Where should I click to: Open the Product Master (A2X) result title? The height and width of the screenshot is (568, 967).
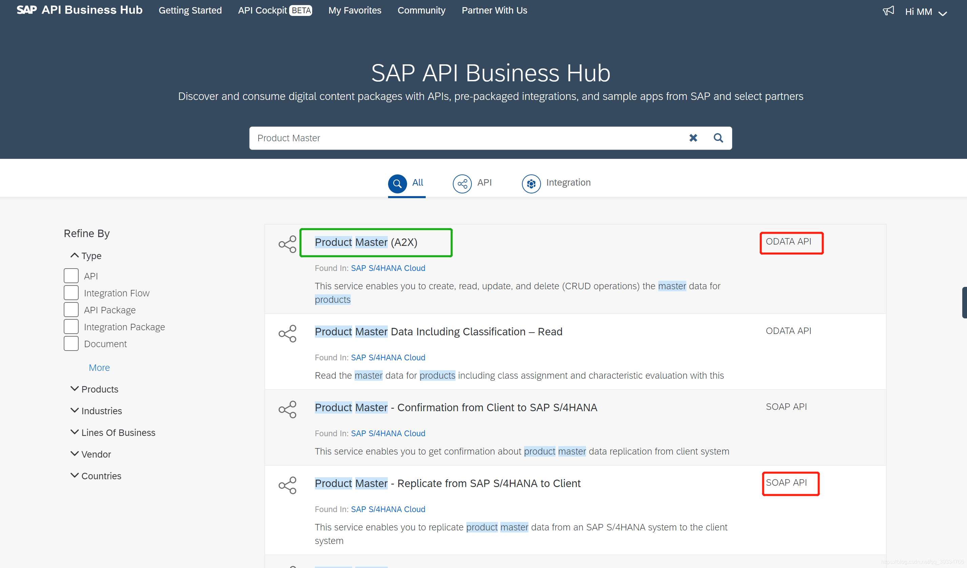366,243
